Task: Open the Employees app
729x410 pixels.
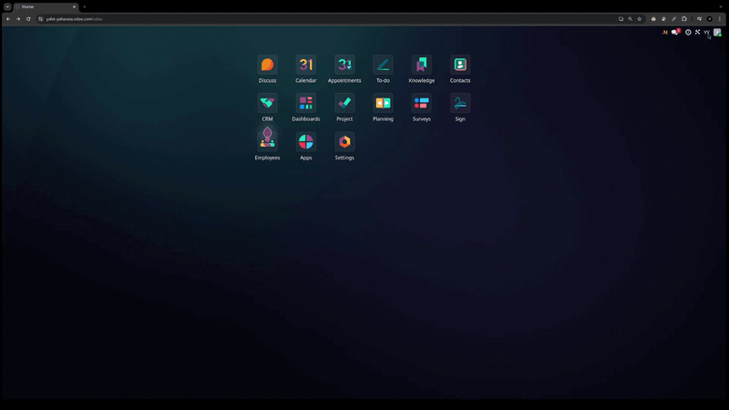Action: tap(267, 145)
